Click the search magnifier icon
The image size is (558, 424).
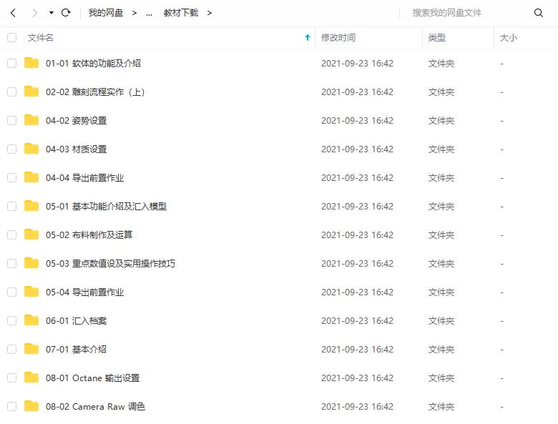click(x=539, y=13)
